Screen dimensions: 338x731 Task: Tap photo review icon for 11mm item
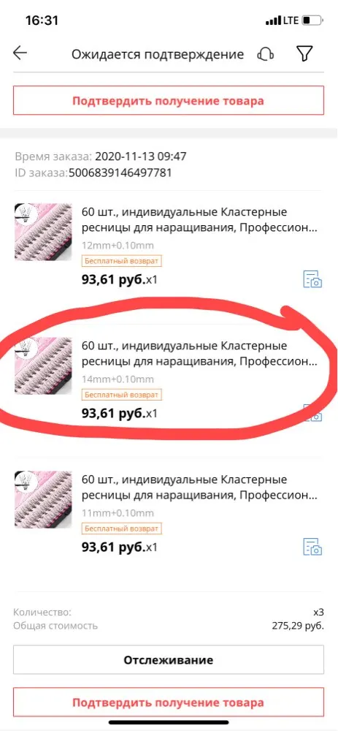(x=313, y=546)
